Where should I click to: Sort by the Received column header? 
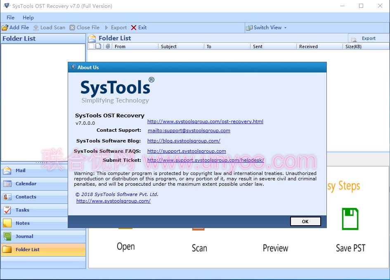[x=319, y=47]
